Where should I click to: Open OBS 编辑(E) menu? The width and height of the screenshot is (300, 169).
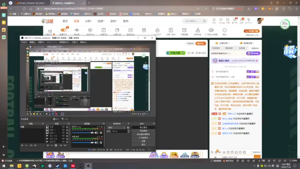(x=32, y=42)
